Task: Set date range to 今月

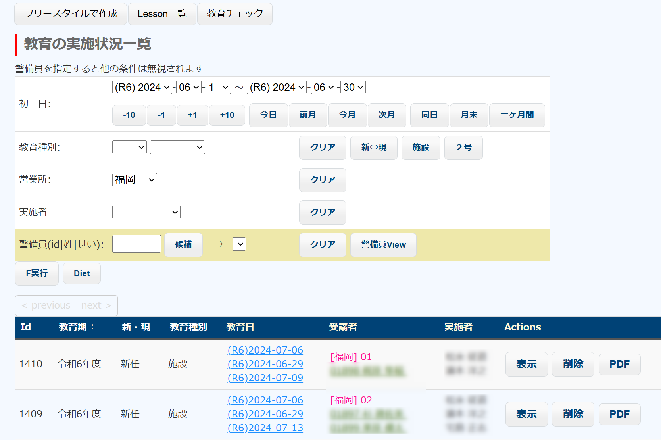Action: [x=347, y=115]
